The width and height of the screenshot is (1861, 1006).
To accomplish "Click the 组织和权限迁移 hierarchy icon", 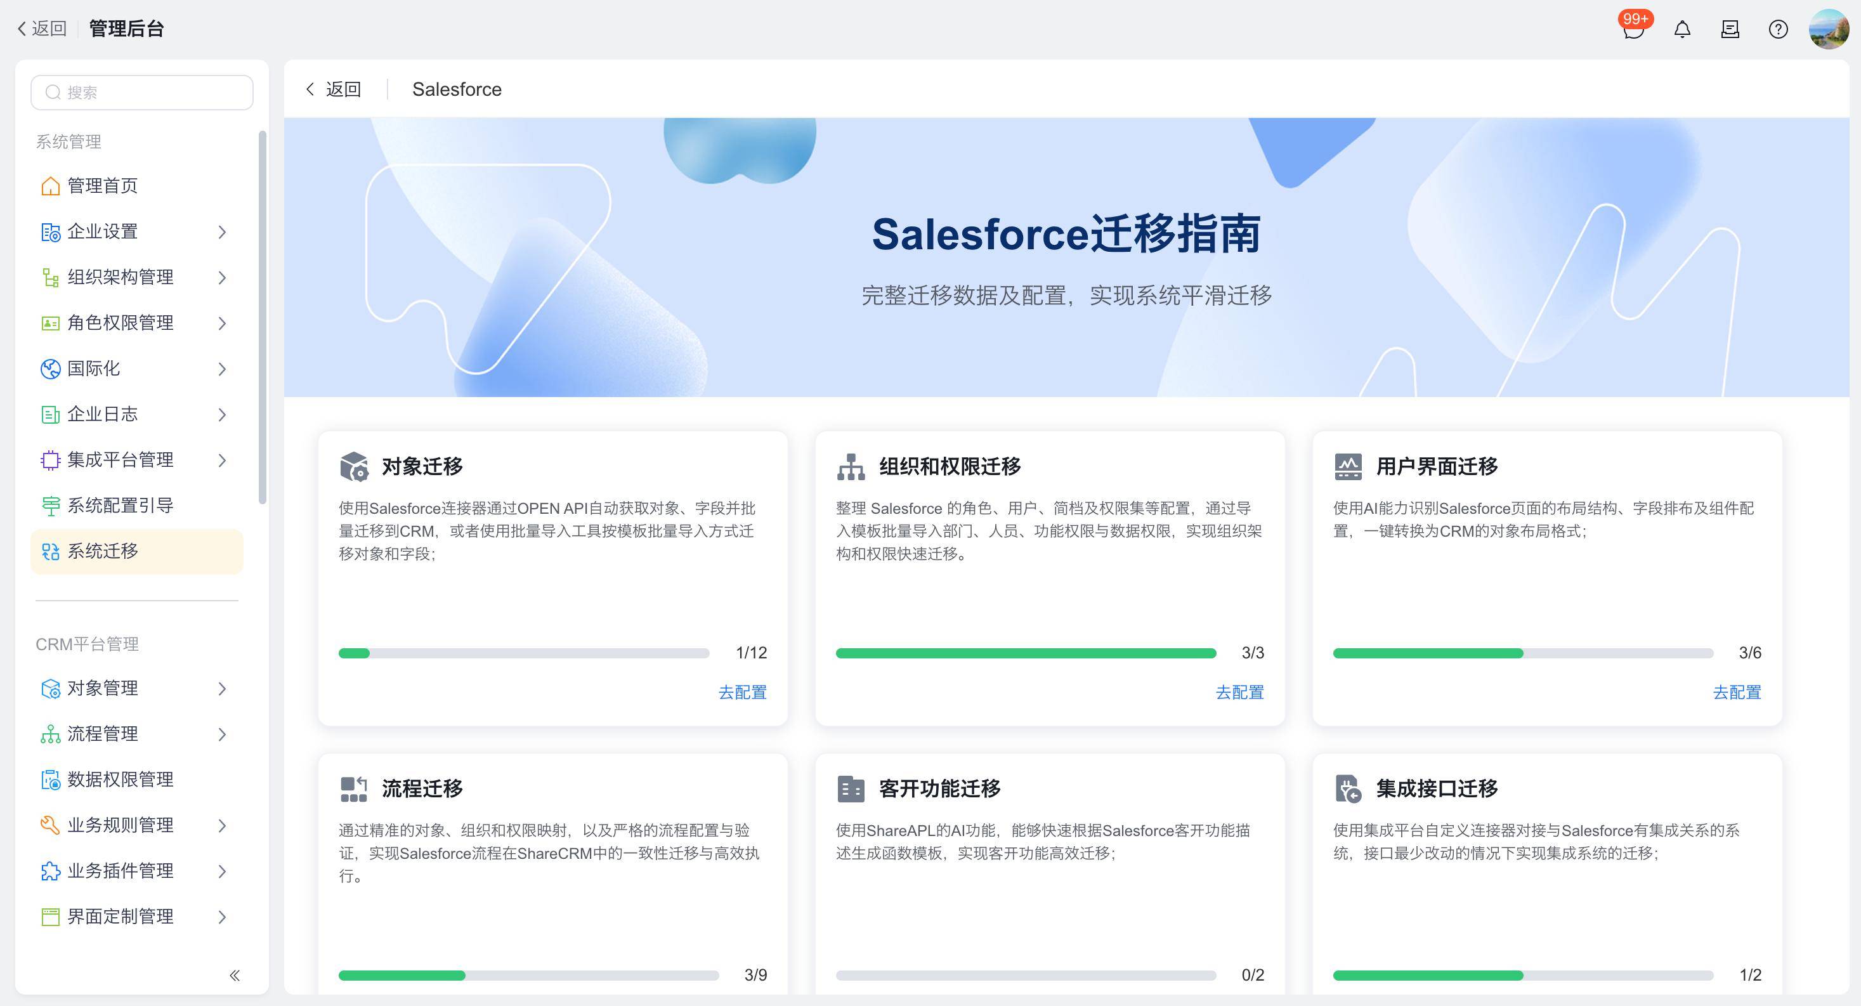I will tap(851, 466).
